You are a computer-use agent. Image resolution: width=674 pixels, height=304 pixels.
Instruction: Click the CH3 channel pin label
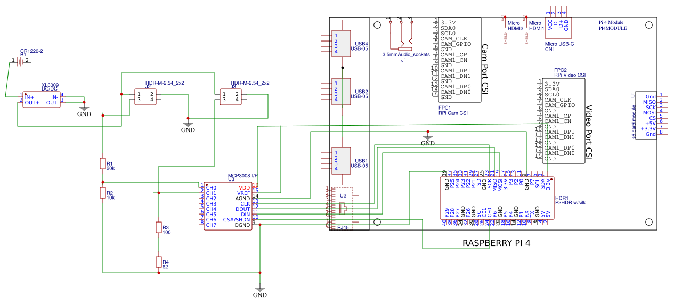(211, 203)
